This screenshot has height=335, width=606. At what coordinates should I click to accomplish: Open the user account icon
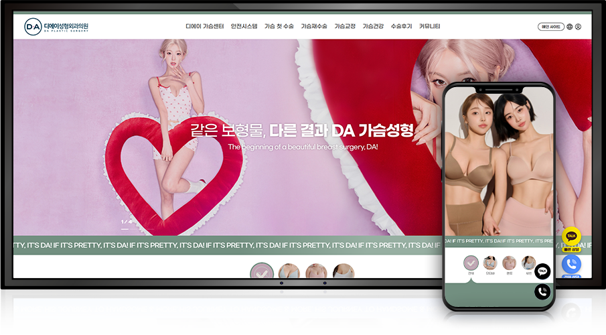578,27
